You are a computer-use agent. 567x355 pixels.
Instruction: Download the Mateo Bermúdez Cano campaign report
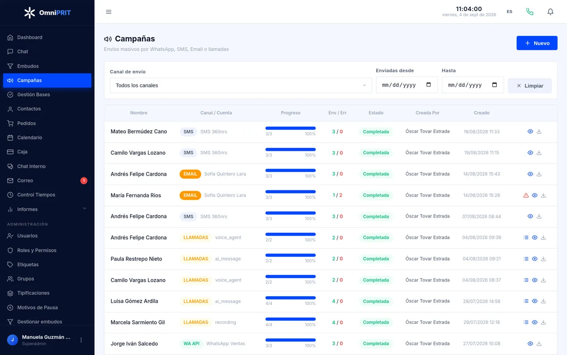(x=539, y=132)
